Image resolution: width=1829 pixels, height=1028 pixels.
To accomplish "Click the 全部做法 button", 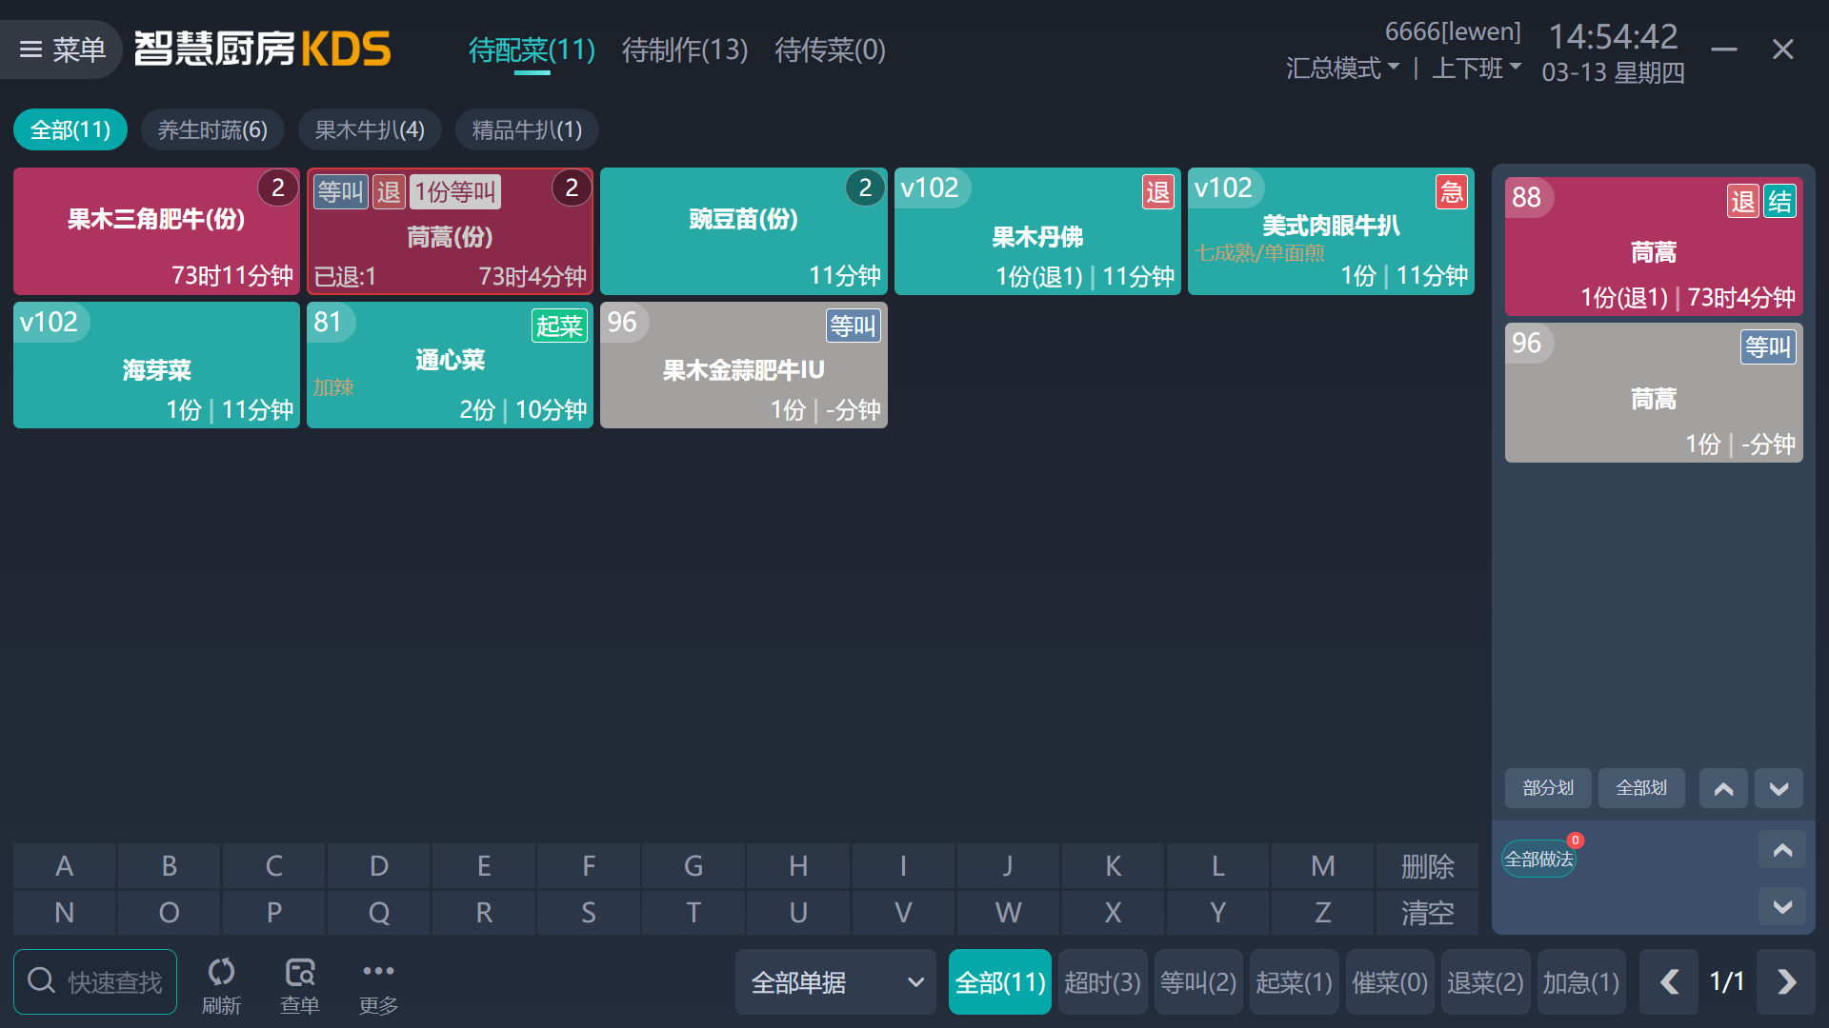I will pyautogui.click(x=1538, y=858).
